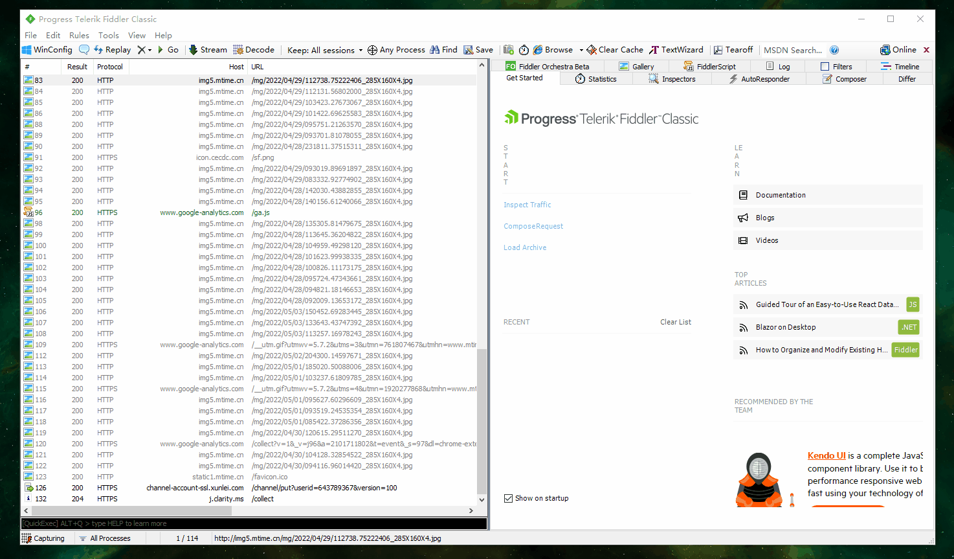Sort sessions by Host column header
Image resolution: width=954 pixels, height=559 pixels.
188,67
